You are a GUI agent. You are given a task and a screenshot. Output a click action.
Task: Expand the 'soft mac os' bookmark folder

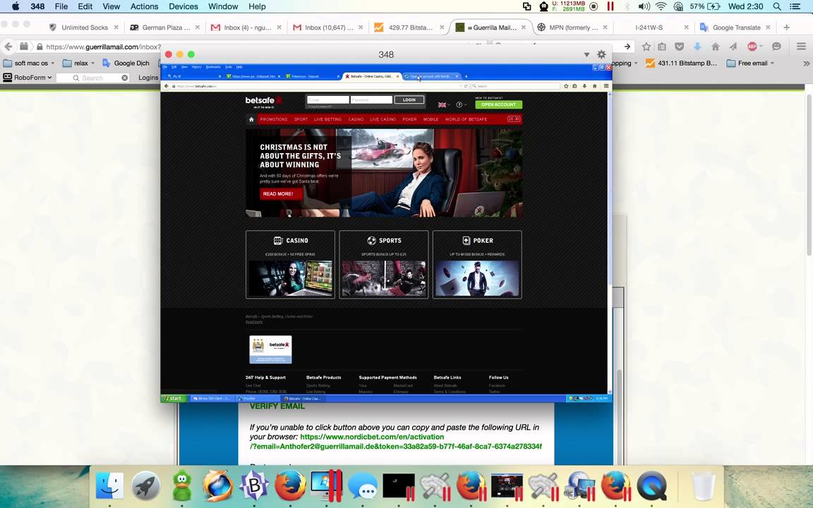pos(29,64)
